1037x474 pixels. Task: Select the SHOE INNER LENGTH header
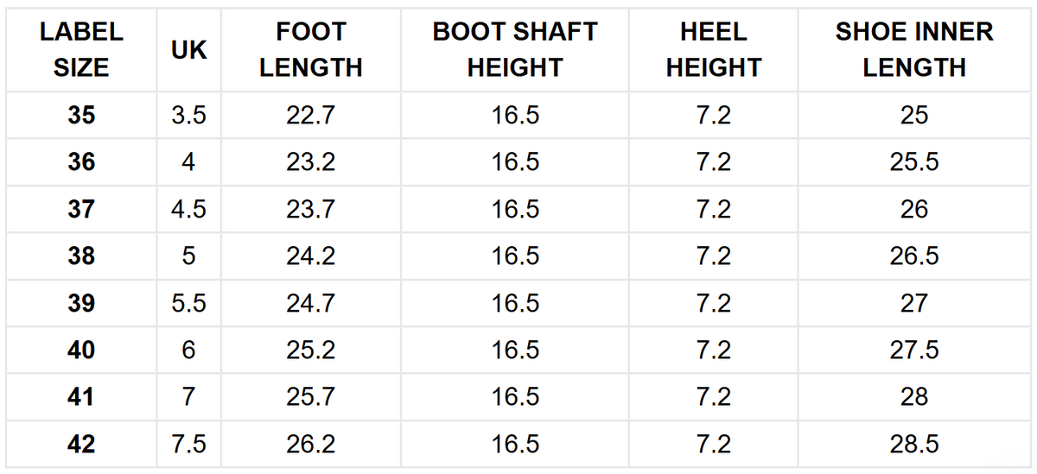914,50
